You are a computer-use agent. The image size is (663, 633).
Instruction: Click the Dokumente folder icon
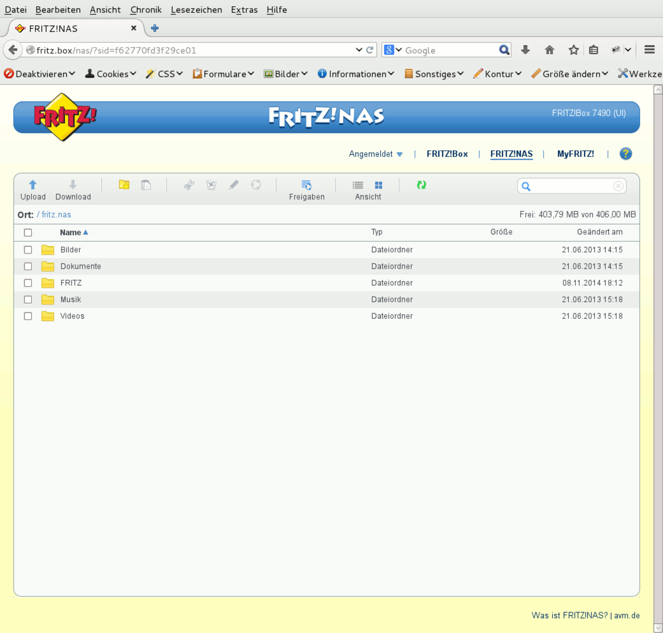pos(48,266)
